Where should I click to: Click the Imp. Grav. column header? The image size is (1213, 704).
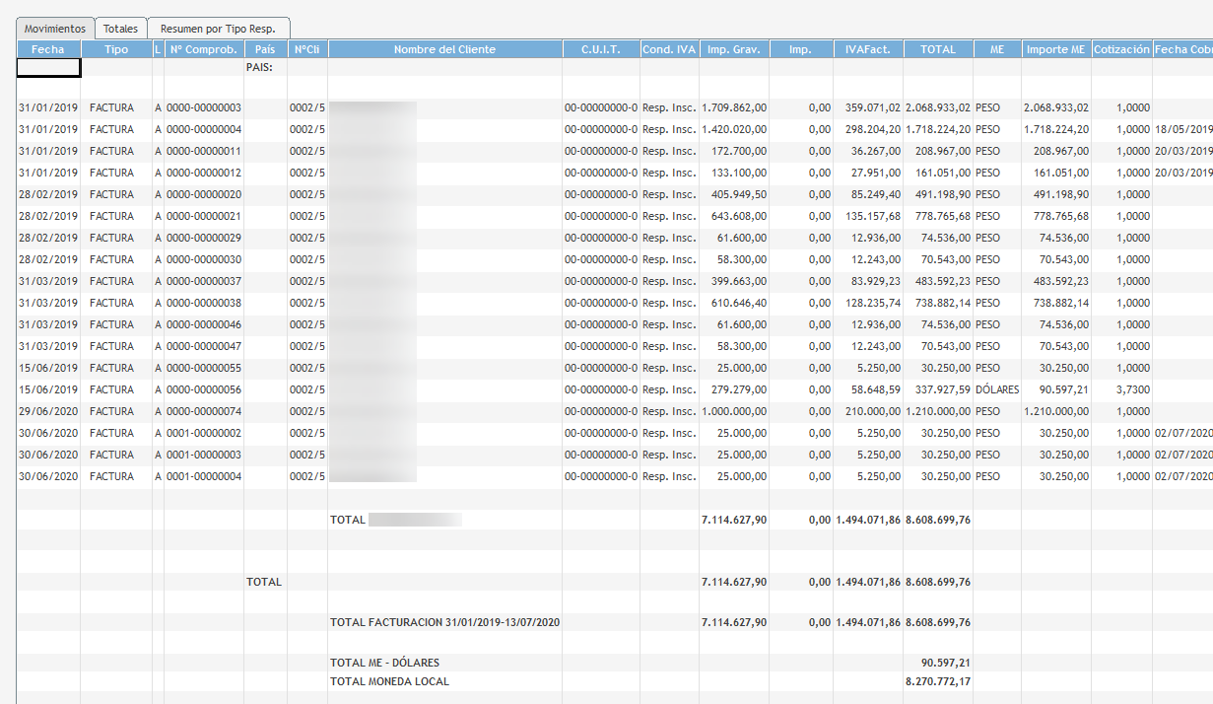coord(733,49)
